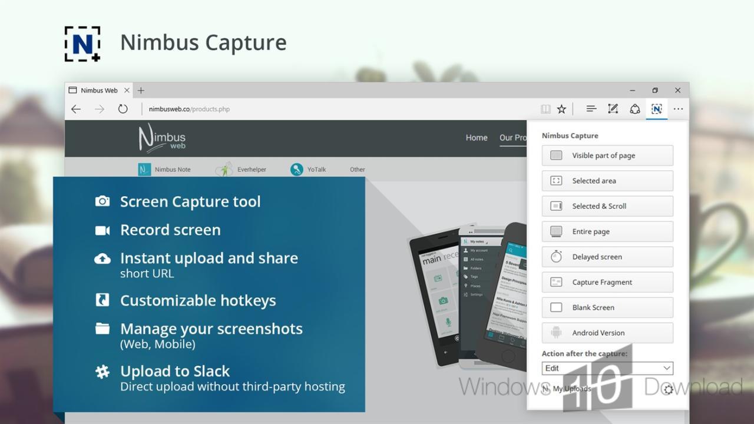Go back with the browser back arrow

(x=76, y=109)
